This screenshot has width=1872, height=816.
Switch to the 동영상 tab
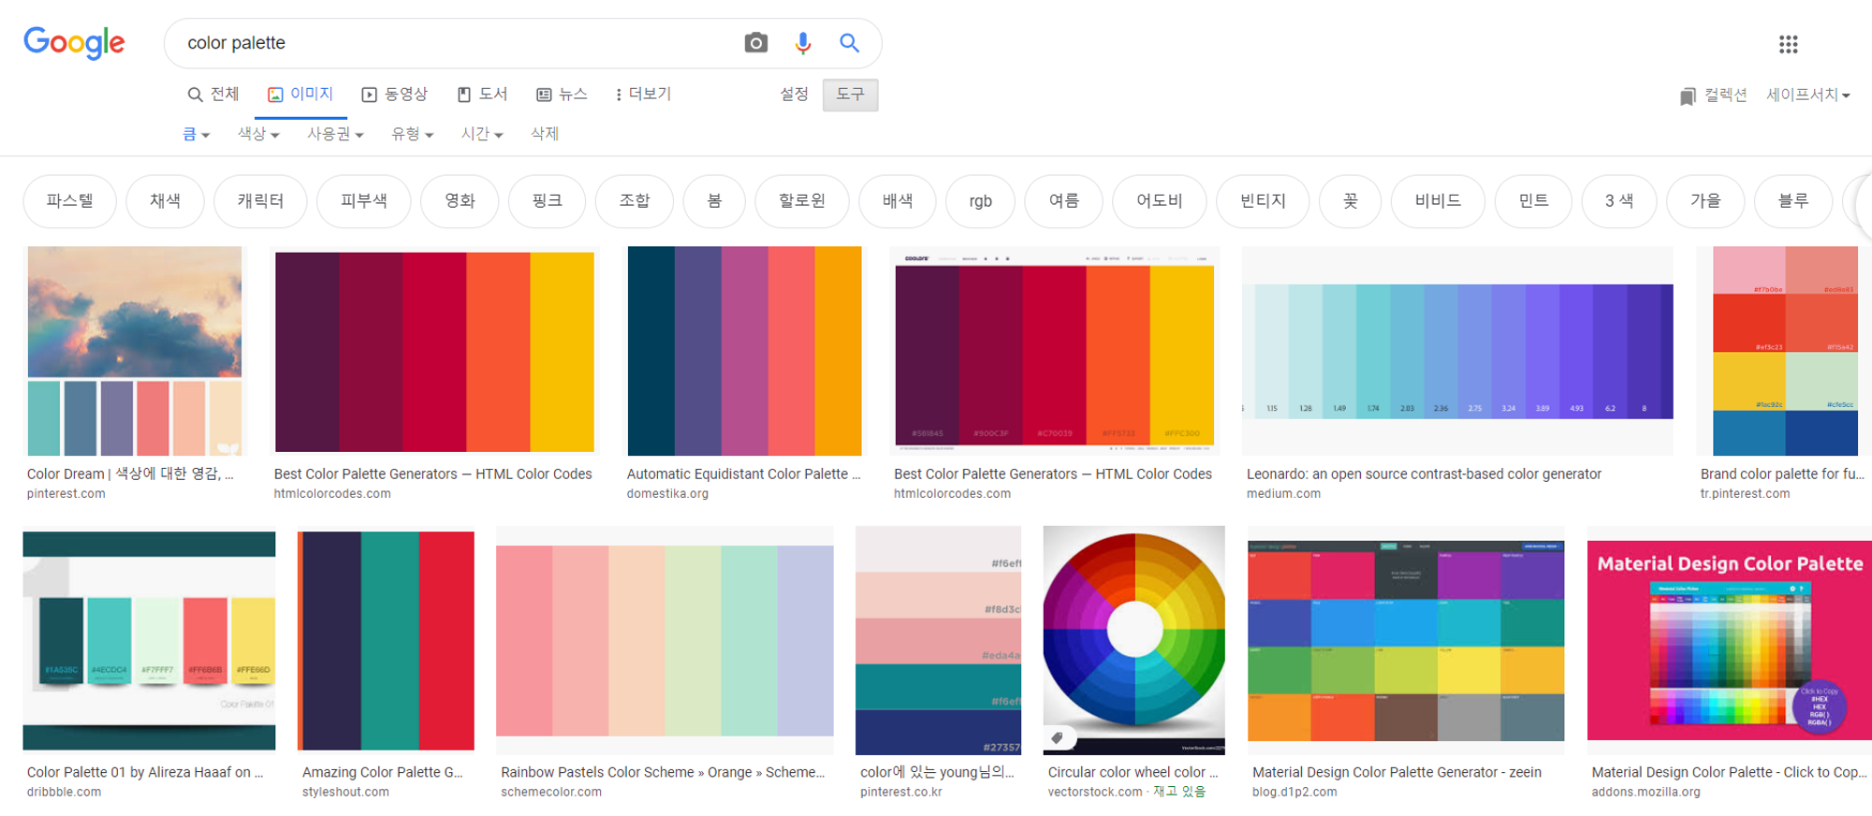pyautogui.click(x=395, y=95)
